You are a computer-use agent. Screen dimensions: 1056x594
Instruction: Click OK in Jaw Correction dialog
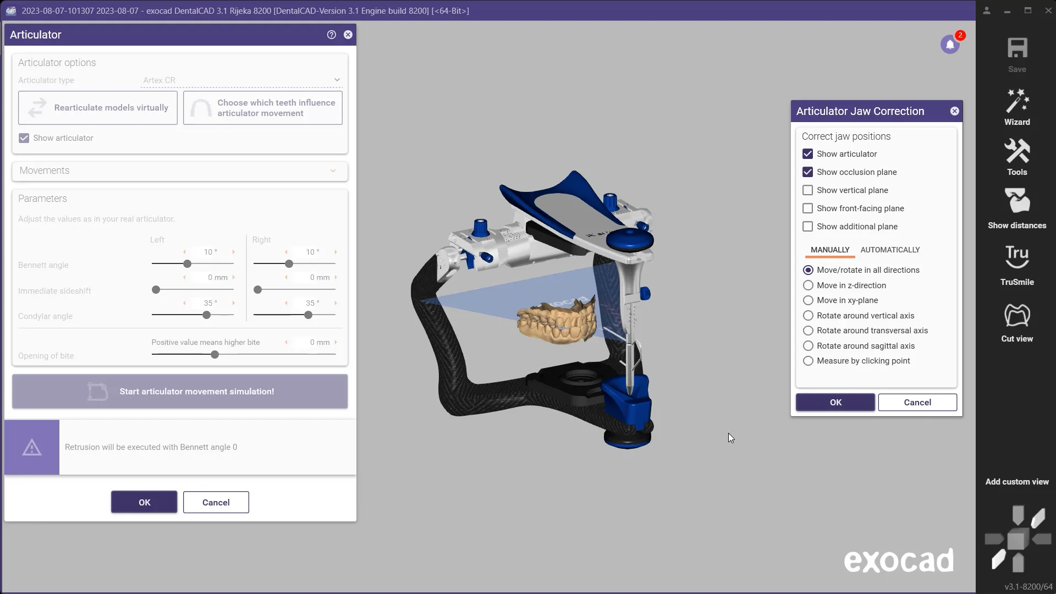pos(835,403)
